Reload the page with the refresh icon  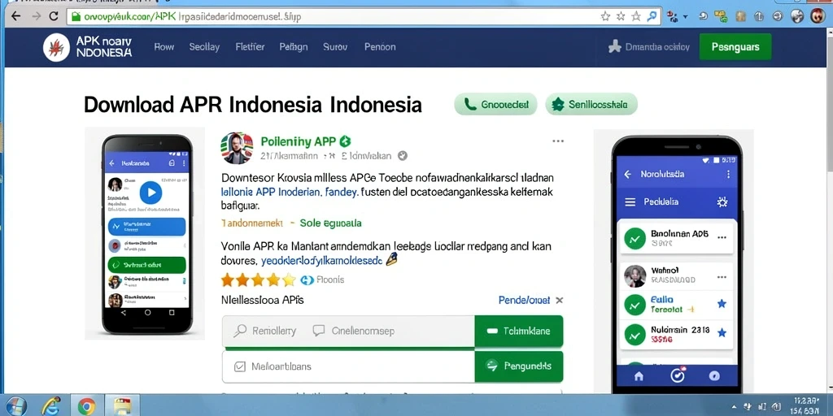tap(54, 16)
